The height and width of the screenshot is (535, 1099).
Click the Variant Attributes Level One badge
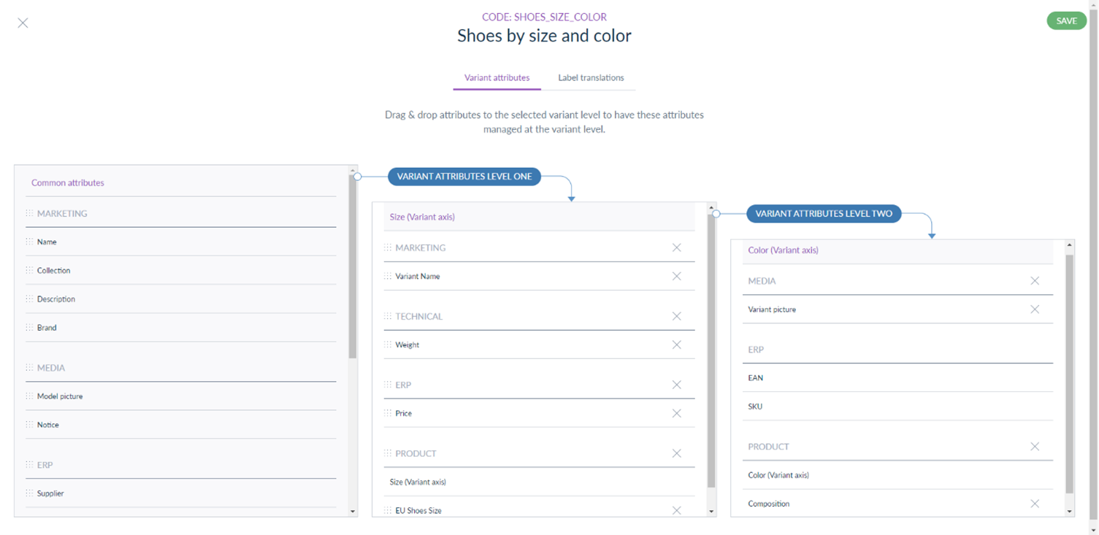464,177
